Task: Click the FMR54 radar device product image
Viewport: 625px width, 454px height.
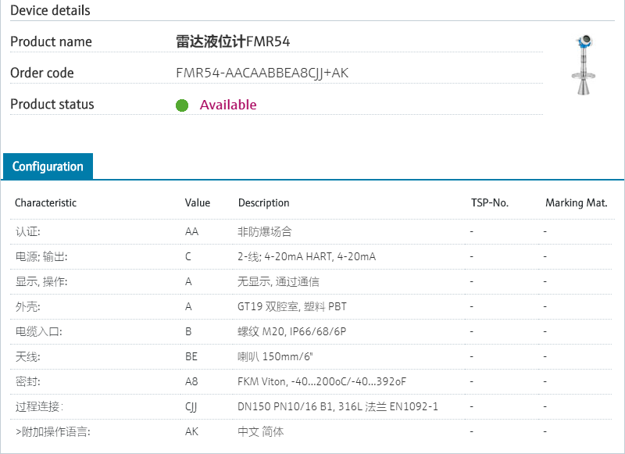Action: [583, 65]
